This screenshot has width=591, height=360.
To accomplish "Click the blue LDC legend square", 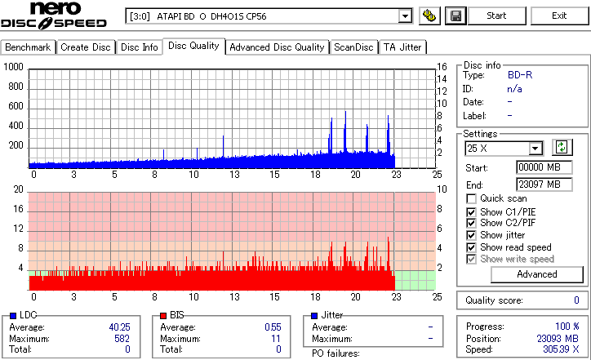I will pos(13,316).
